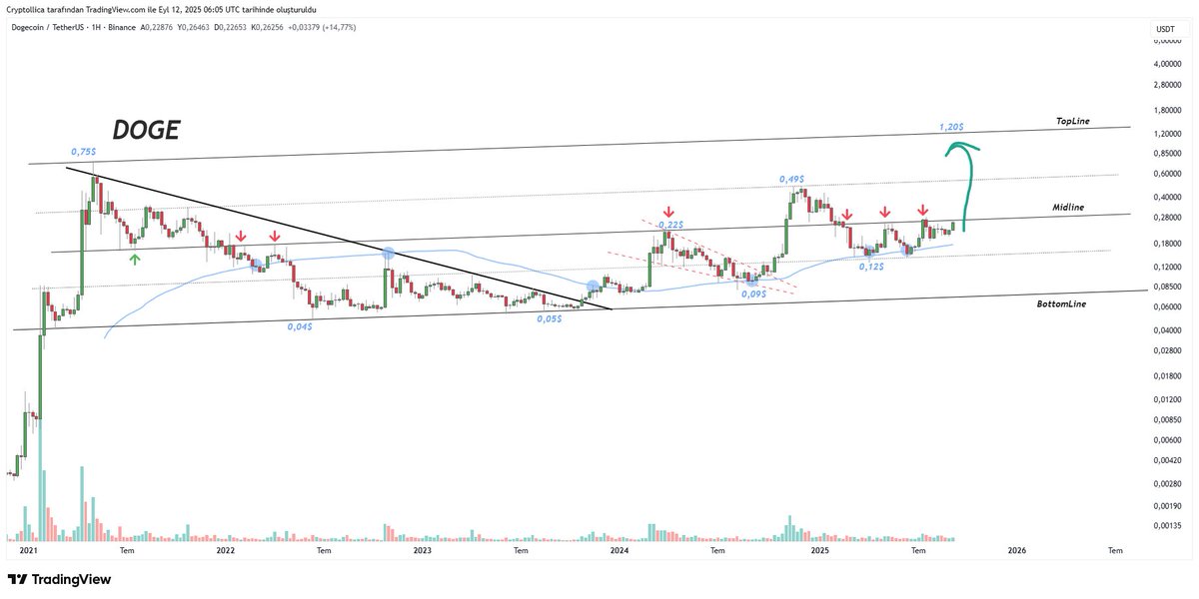Click the 2026 time axis label
1199x599 pixels.
(1016, 550)
